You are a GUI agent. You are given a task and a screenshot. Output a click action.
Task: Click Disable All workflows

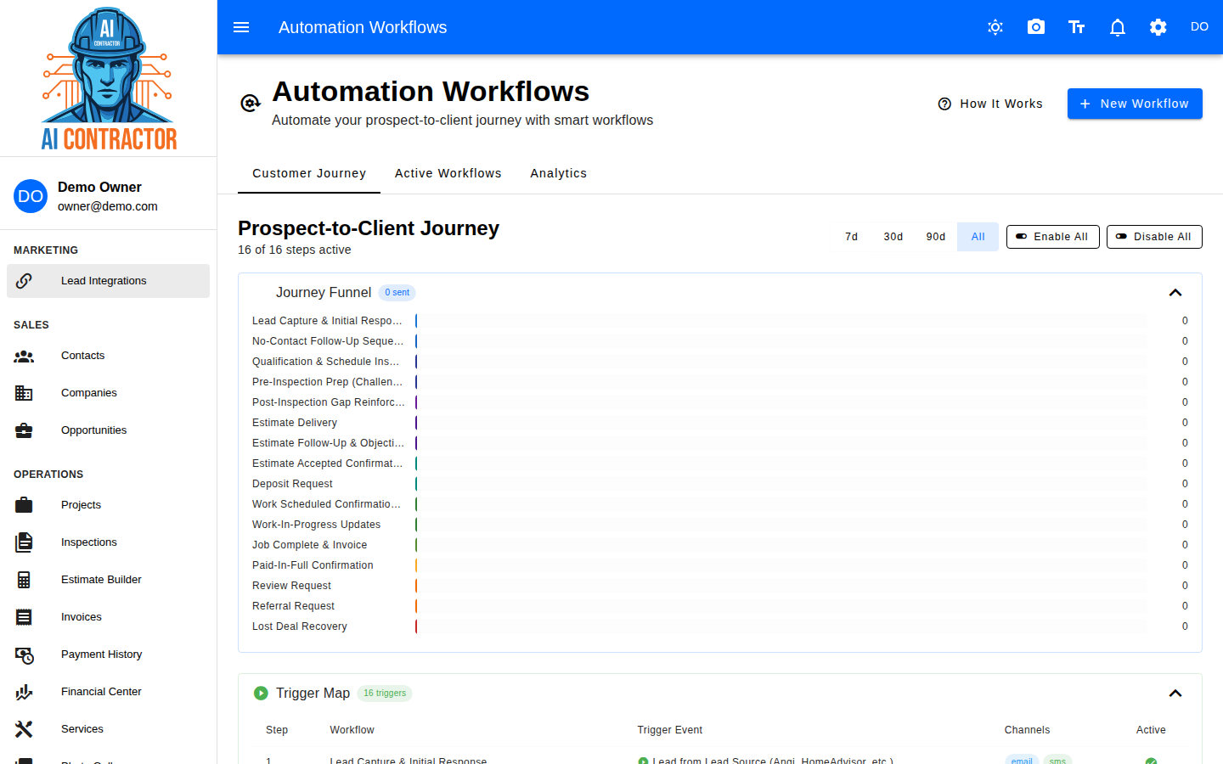(1154, 237)
